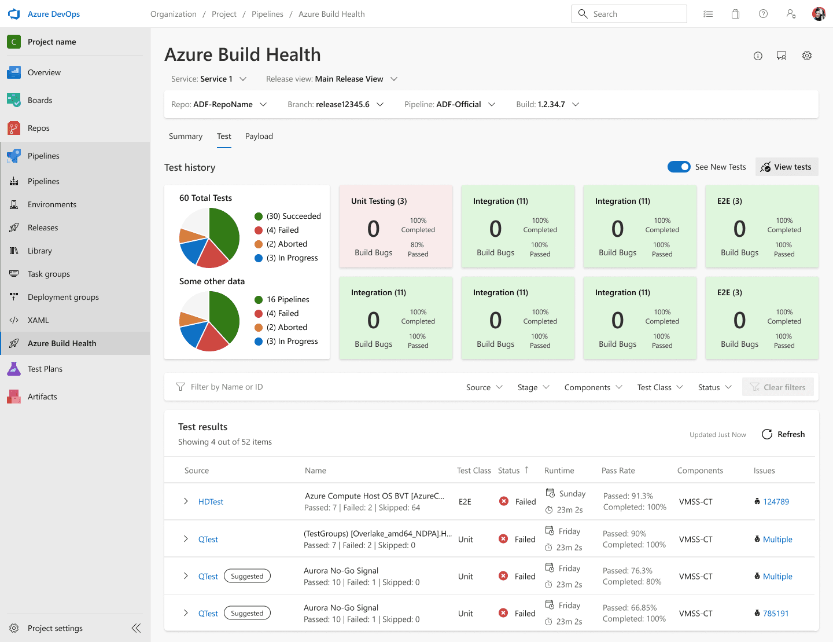The image size is (833, 642).
Task: Open the help question mark icon
Action: [764, 14]
